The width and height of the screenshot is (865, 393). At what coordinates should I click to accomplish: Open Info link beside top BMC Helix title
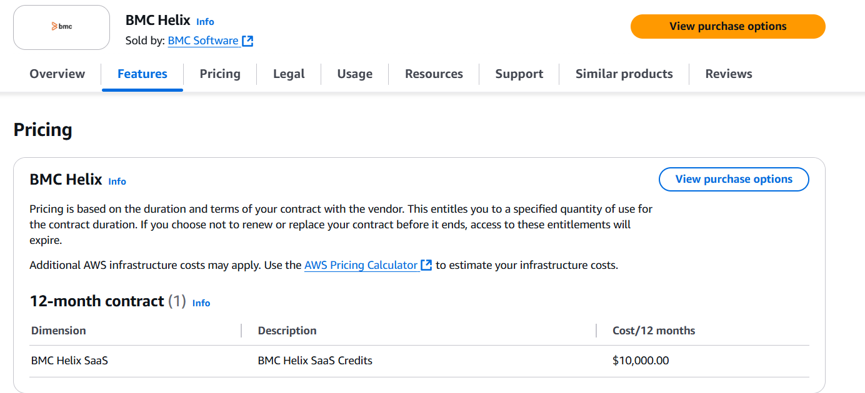[x=205, y=22]
